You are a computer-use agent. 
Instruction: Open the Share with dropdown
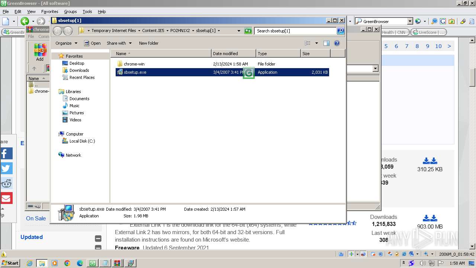coord(119,43)
